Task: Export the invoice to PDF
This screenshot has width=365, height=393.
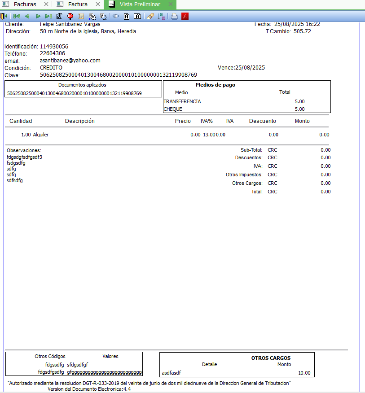Action: (185, 16)
